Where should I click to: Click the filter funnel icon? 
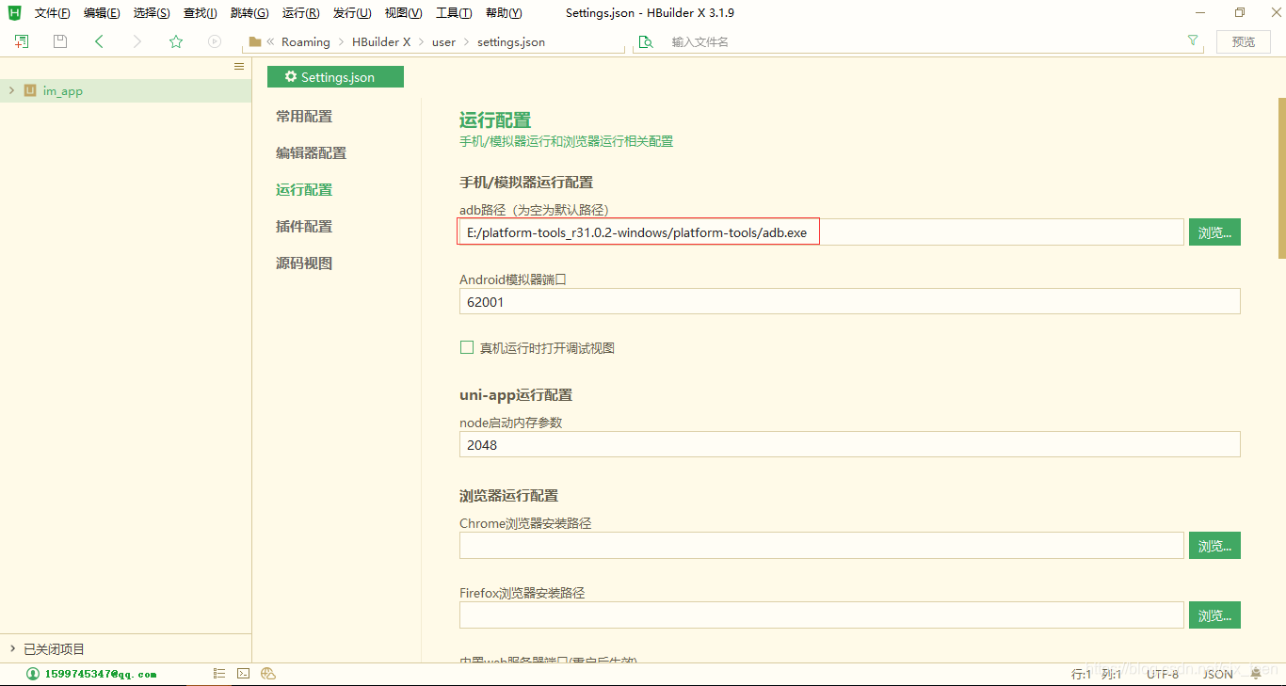pos(1193,40)
